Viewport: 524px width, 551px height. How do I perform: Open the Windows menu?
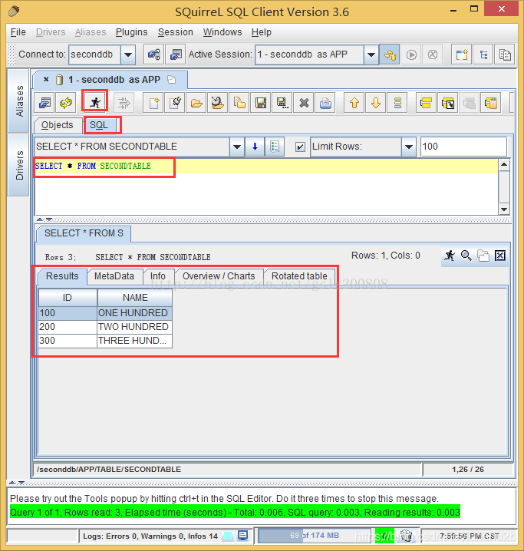222,32
